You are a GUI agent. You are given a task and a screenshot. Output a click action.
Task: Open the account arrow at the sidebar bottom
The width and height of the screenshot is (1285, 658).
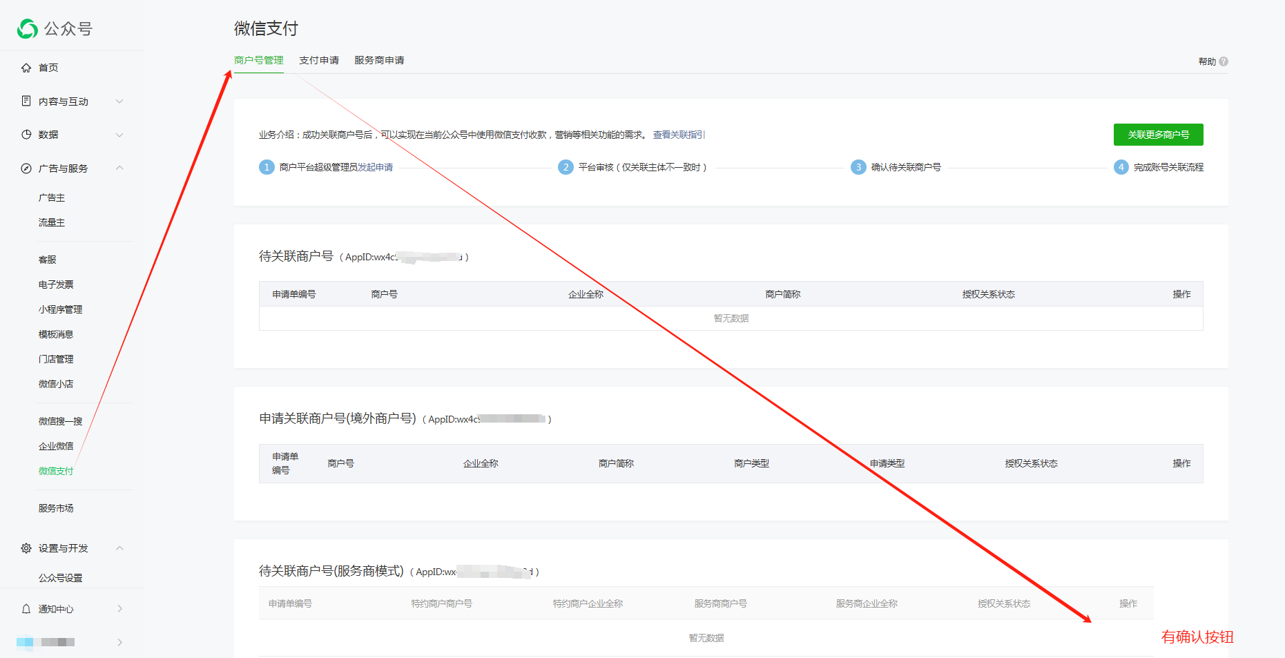119,642
